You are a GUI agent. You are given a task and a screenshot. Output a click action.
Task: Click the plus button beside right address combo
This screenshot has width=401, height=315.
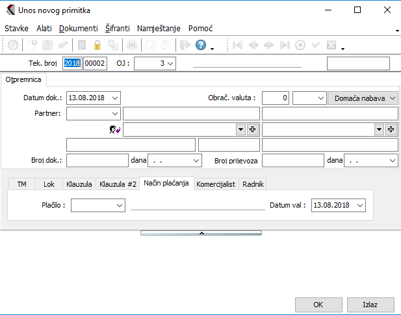coord(391,130)
